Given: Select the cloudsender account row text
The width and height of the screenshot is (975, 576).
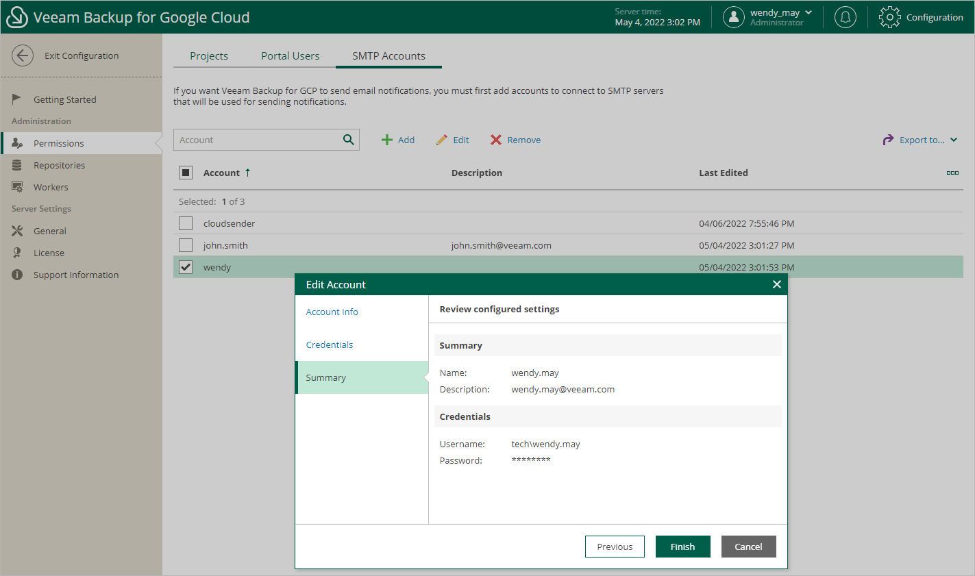Looking at the screenshot, I should pyautogui.click(x=229, y=223).
